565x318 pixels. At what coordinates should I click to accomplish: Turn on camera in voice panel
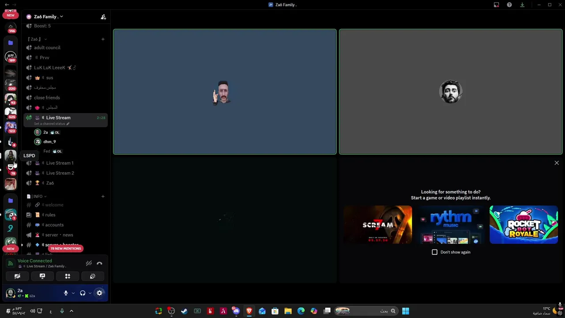tap(17, 276)
